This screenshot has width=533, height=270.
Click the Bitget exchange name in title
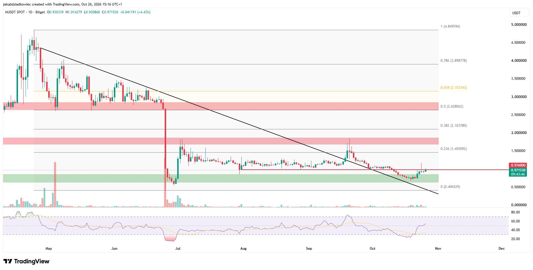click(40, 12)
